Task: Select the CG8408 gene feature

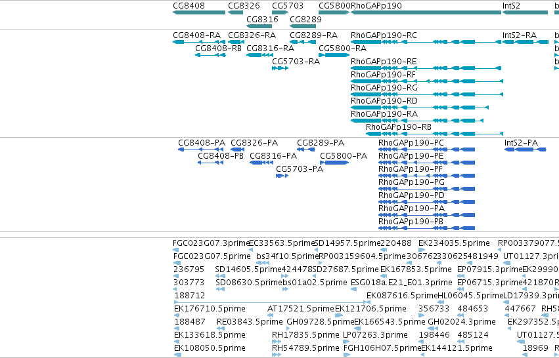Action: pos(199,12)
